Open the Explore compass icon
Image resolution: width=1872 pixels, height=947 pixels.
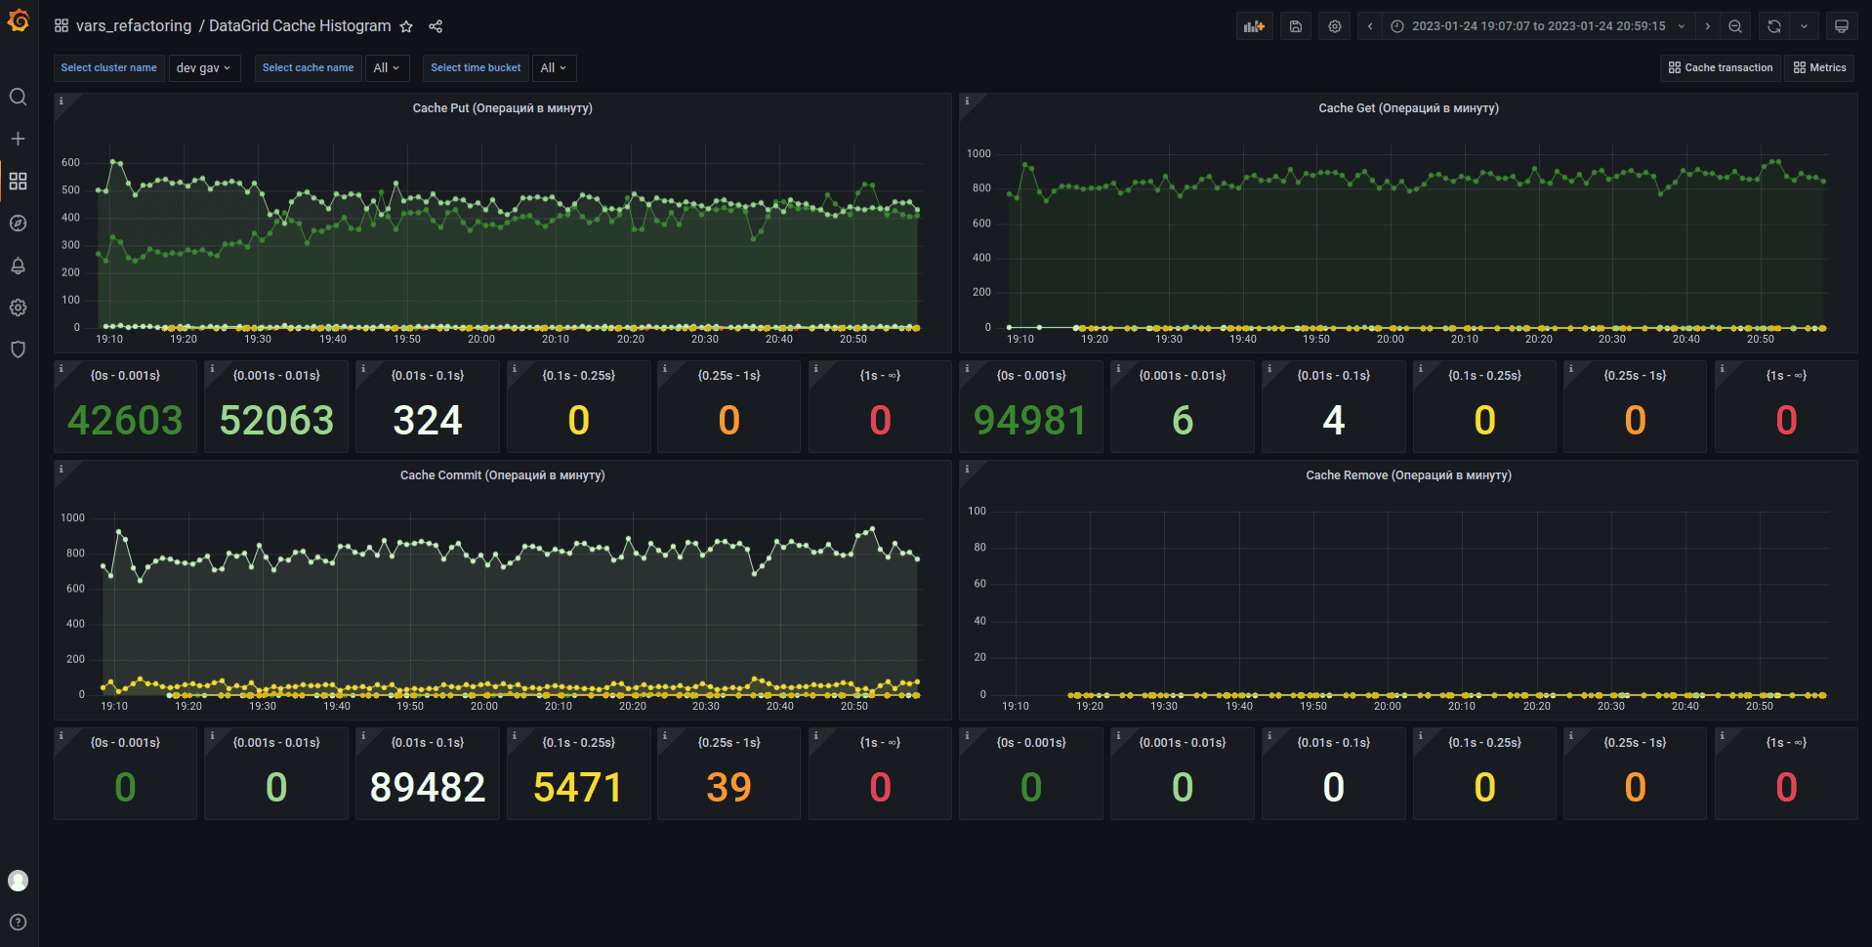18,224
